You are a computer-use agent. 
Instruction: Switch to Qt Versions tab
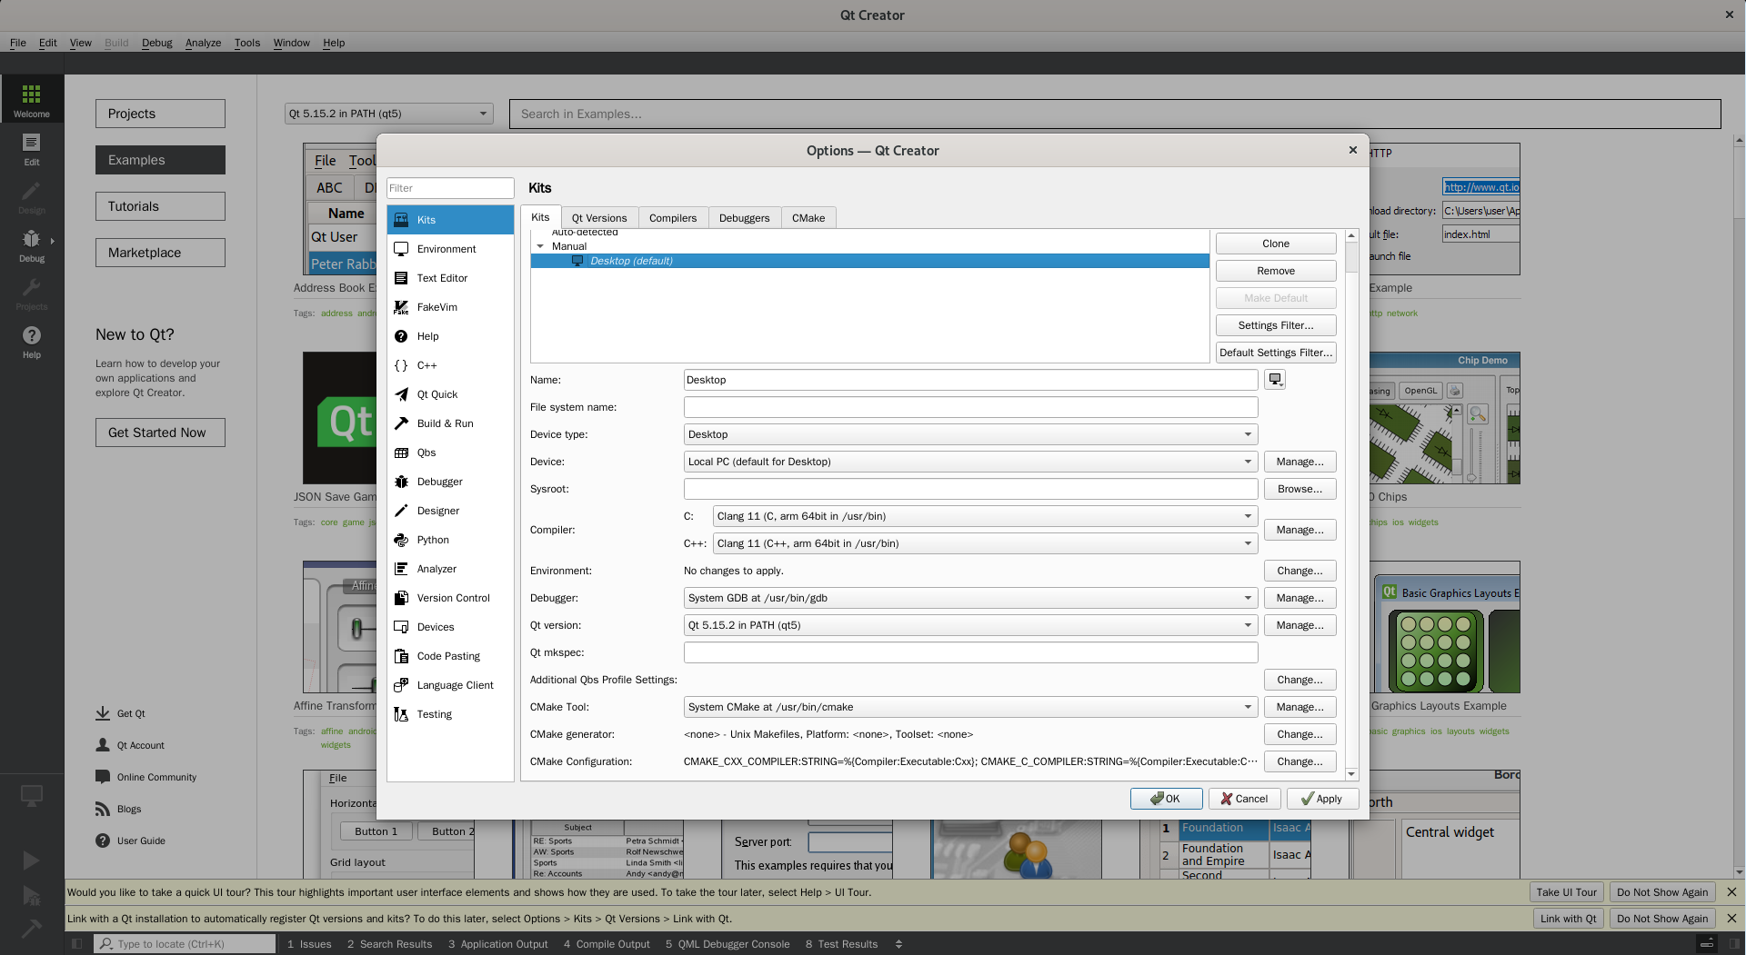tap(599, 218)
